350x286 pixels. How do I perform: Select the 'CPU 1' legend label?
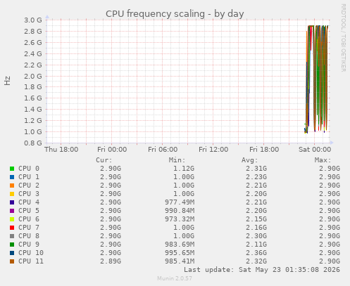pyautogui.click(x=29, y=177)
